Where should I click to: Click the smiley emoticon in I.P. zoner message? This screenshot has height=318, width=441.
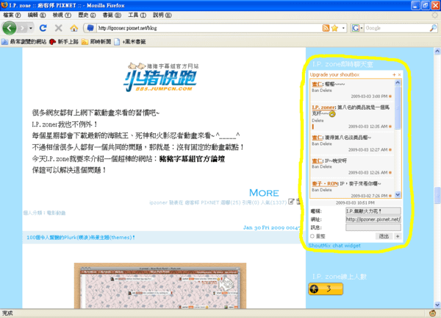tap(332, 114)
